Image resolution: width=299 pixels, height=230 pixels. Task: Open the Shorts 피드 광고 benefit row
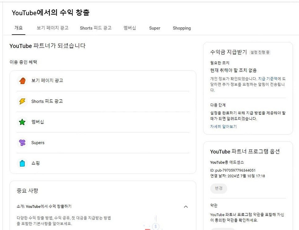tap(103, 102)
